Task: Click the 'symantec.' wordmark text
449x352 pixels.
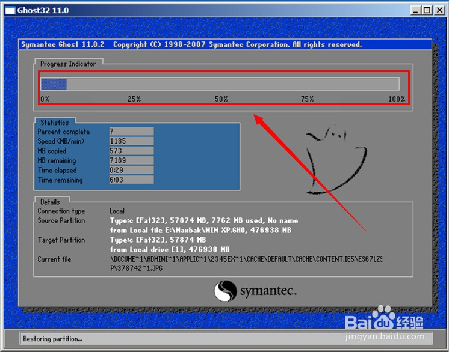Action: [268, 291]
